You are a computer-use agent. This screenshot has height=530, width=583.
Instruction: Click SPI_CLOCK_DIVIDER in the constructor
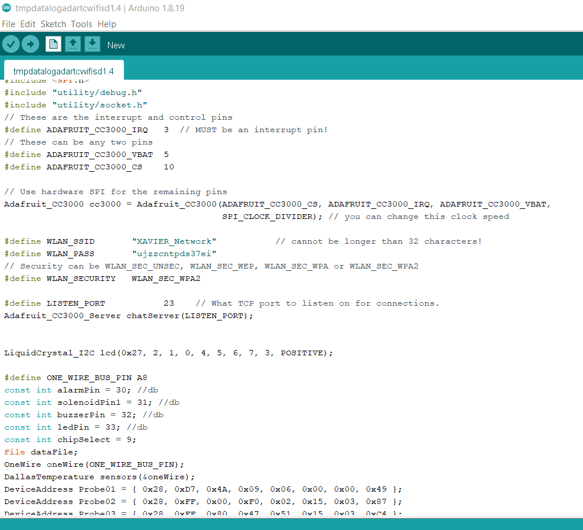pyautogui.click(x=268, y=217)
